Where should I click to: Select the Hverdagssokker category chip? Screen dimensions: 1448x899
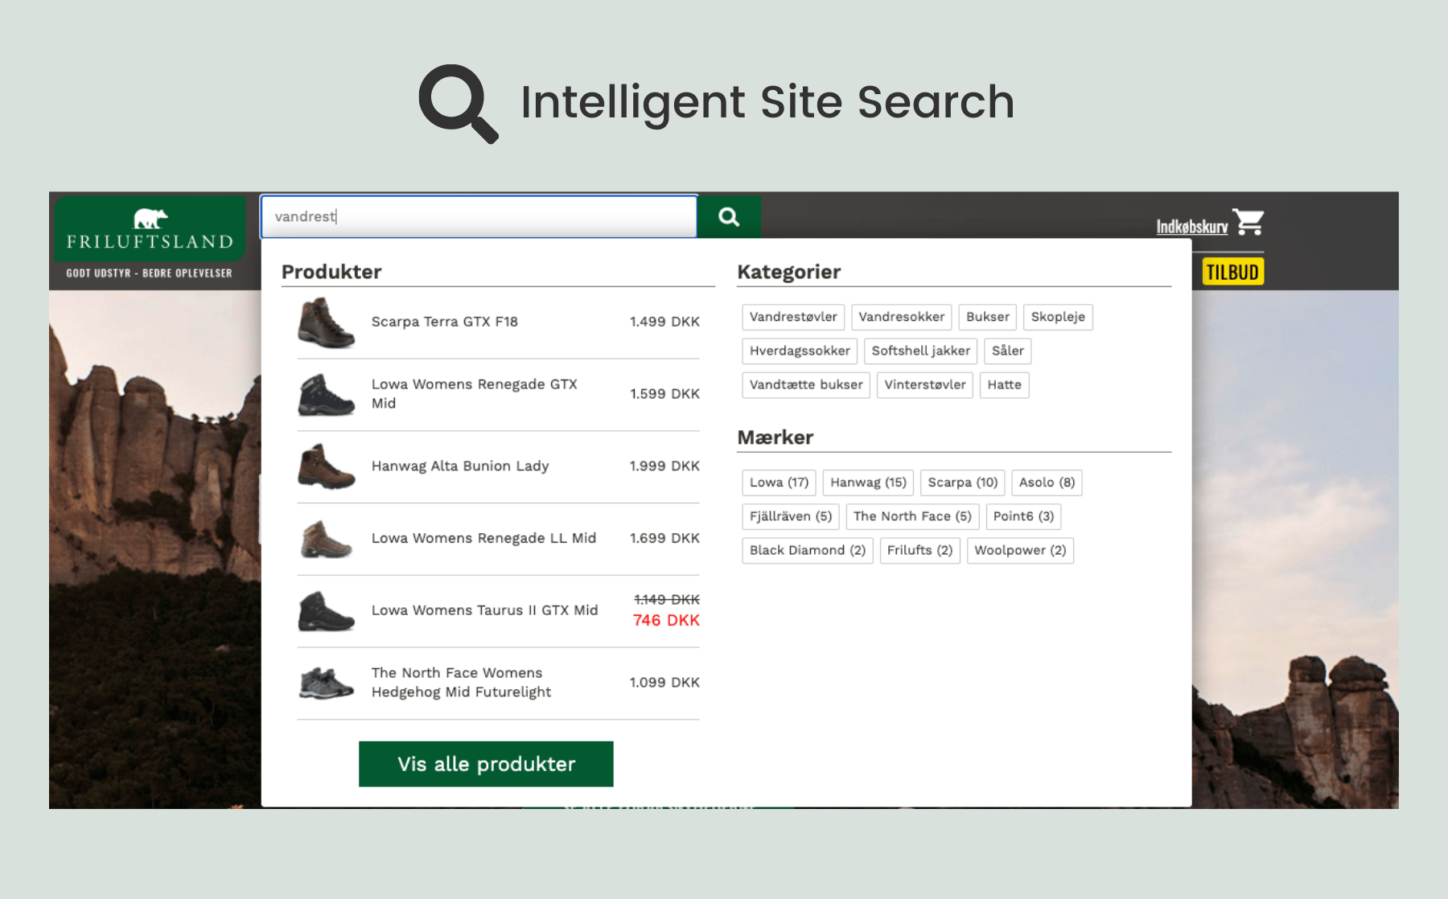pyautogui.click(x=800, y=351)
